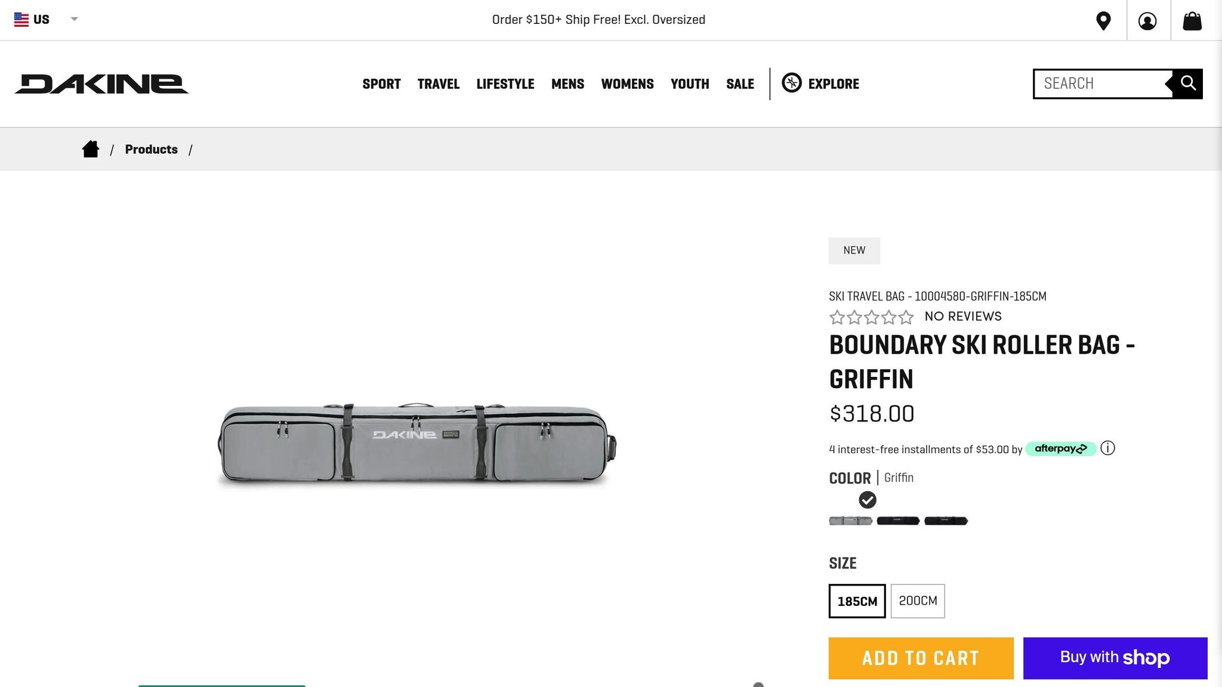The image size is (1222, 687).
Task: Click the Afterpay info icon
Action: tap(1107, 448)
